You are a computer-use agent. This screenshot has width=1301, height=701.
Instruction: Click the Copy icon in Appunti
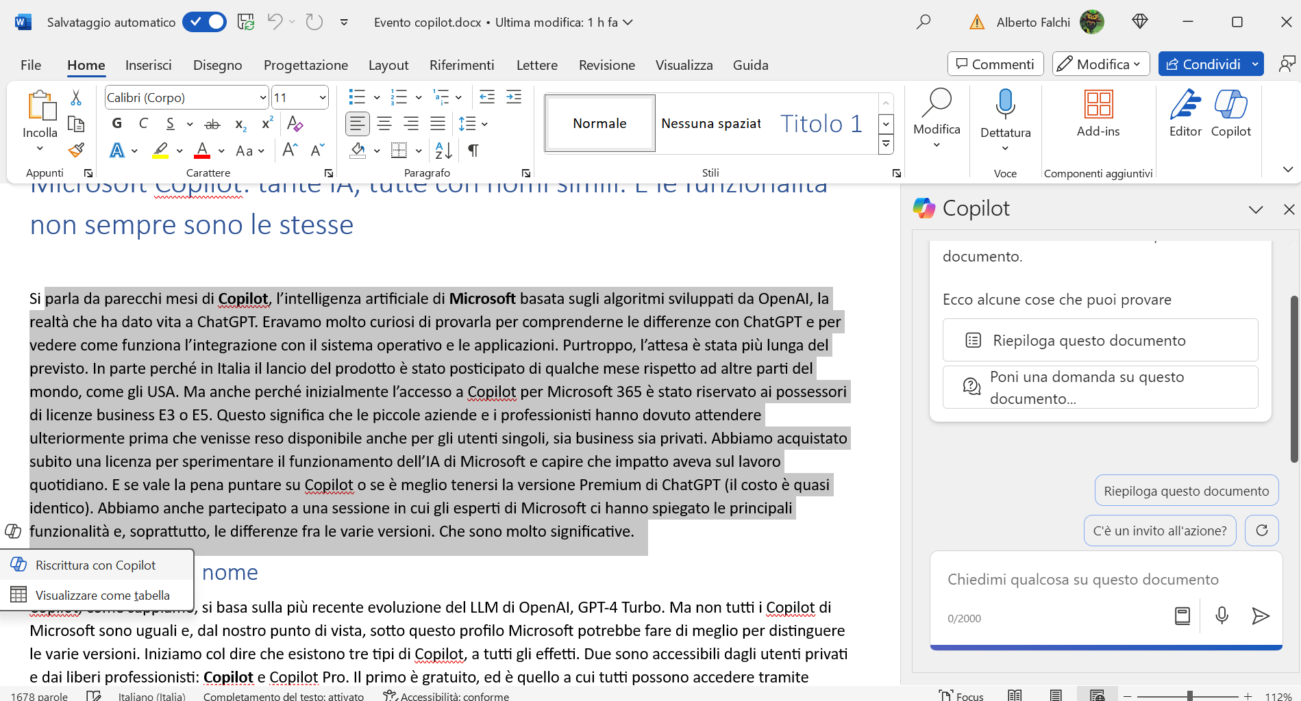pos(76,124)
